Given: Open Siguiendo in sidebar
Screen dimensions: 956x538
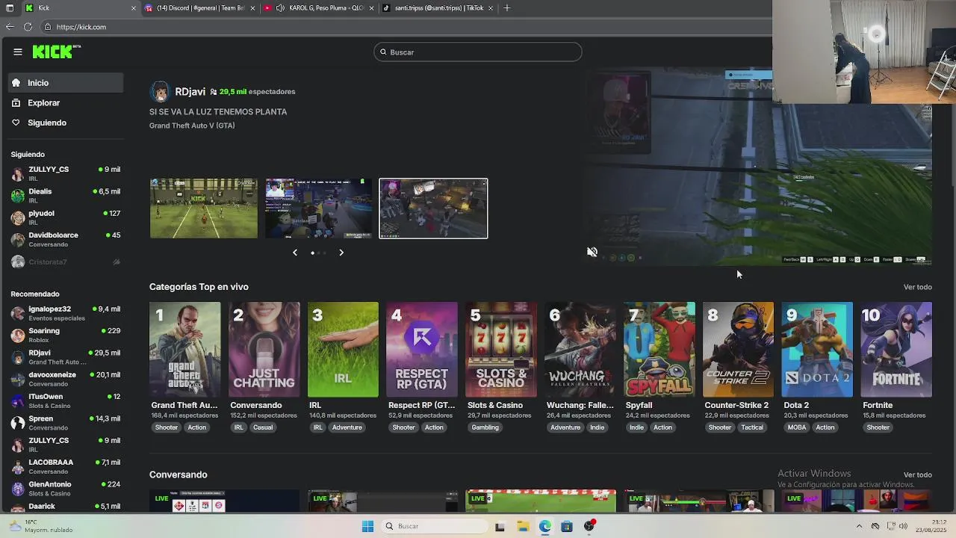Looking at the screenshot, I should (x=66, y=123).
